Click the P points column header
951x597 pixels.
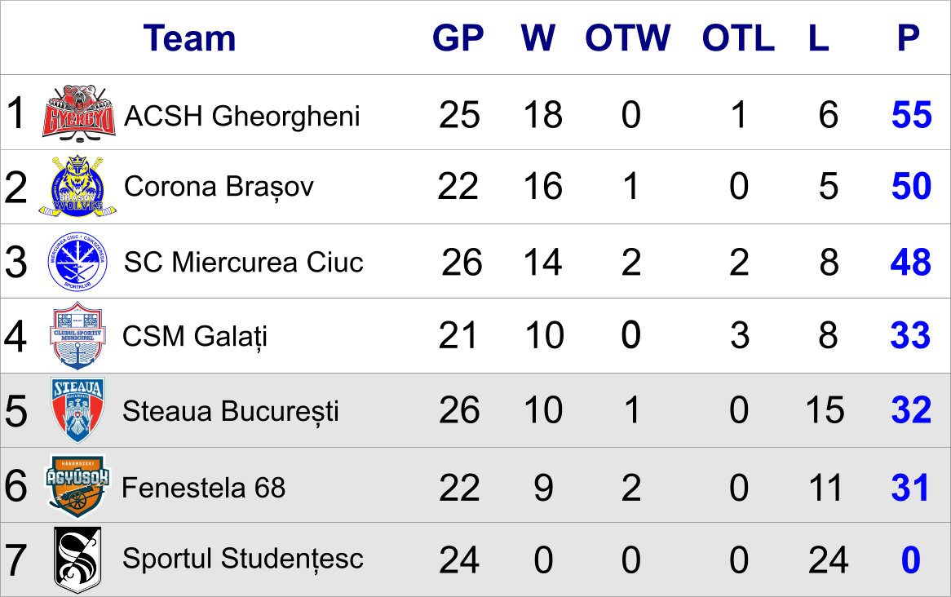tap(908, 38)
